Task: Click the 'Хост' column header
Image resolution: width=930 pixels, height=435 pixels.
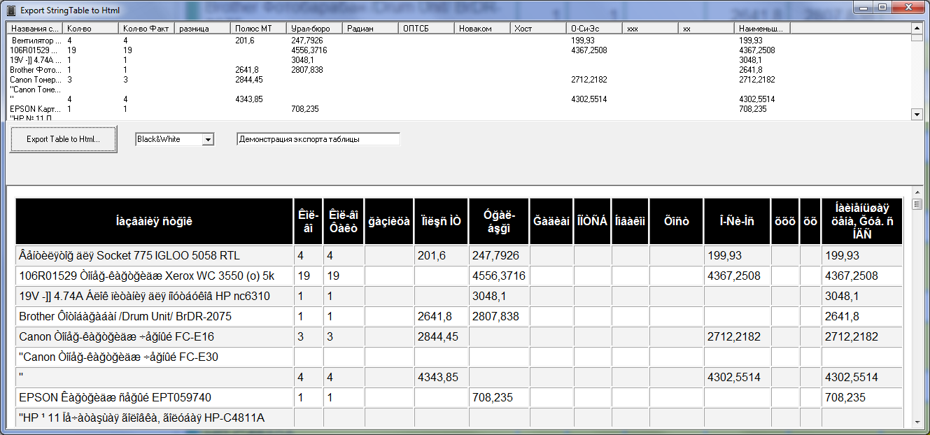Action: pos(539,29)
